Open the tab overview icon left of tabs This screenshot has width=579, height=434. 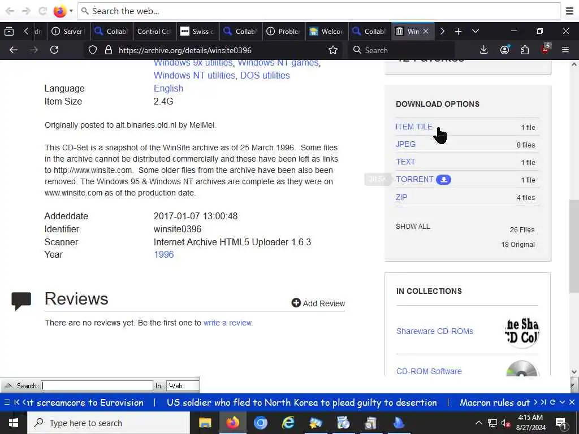(x=9, y=32)
